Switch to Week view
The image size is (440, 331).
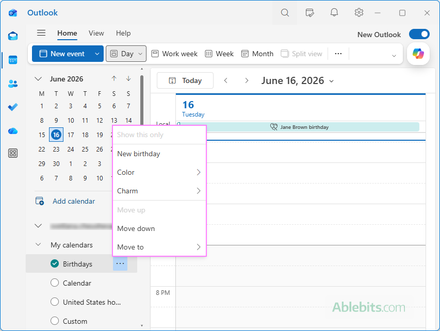219,54
